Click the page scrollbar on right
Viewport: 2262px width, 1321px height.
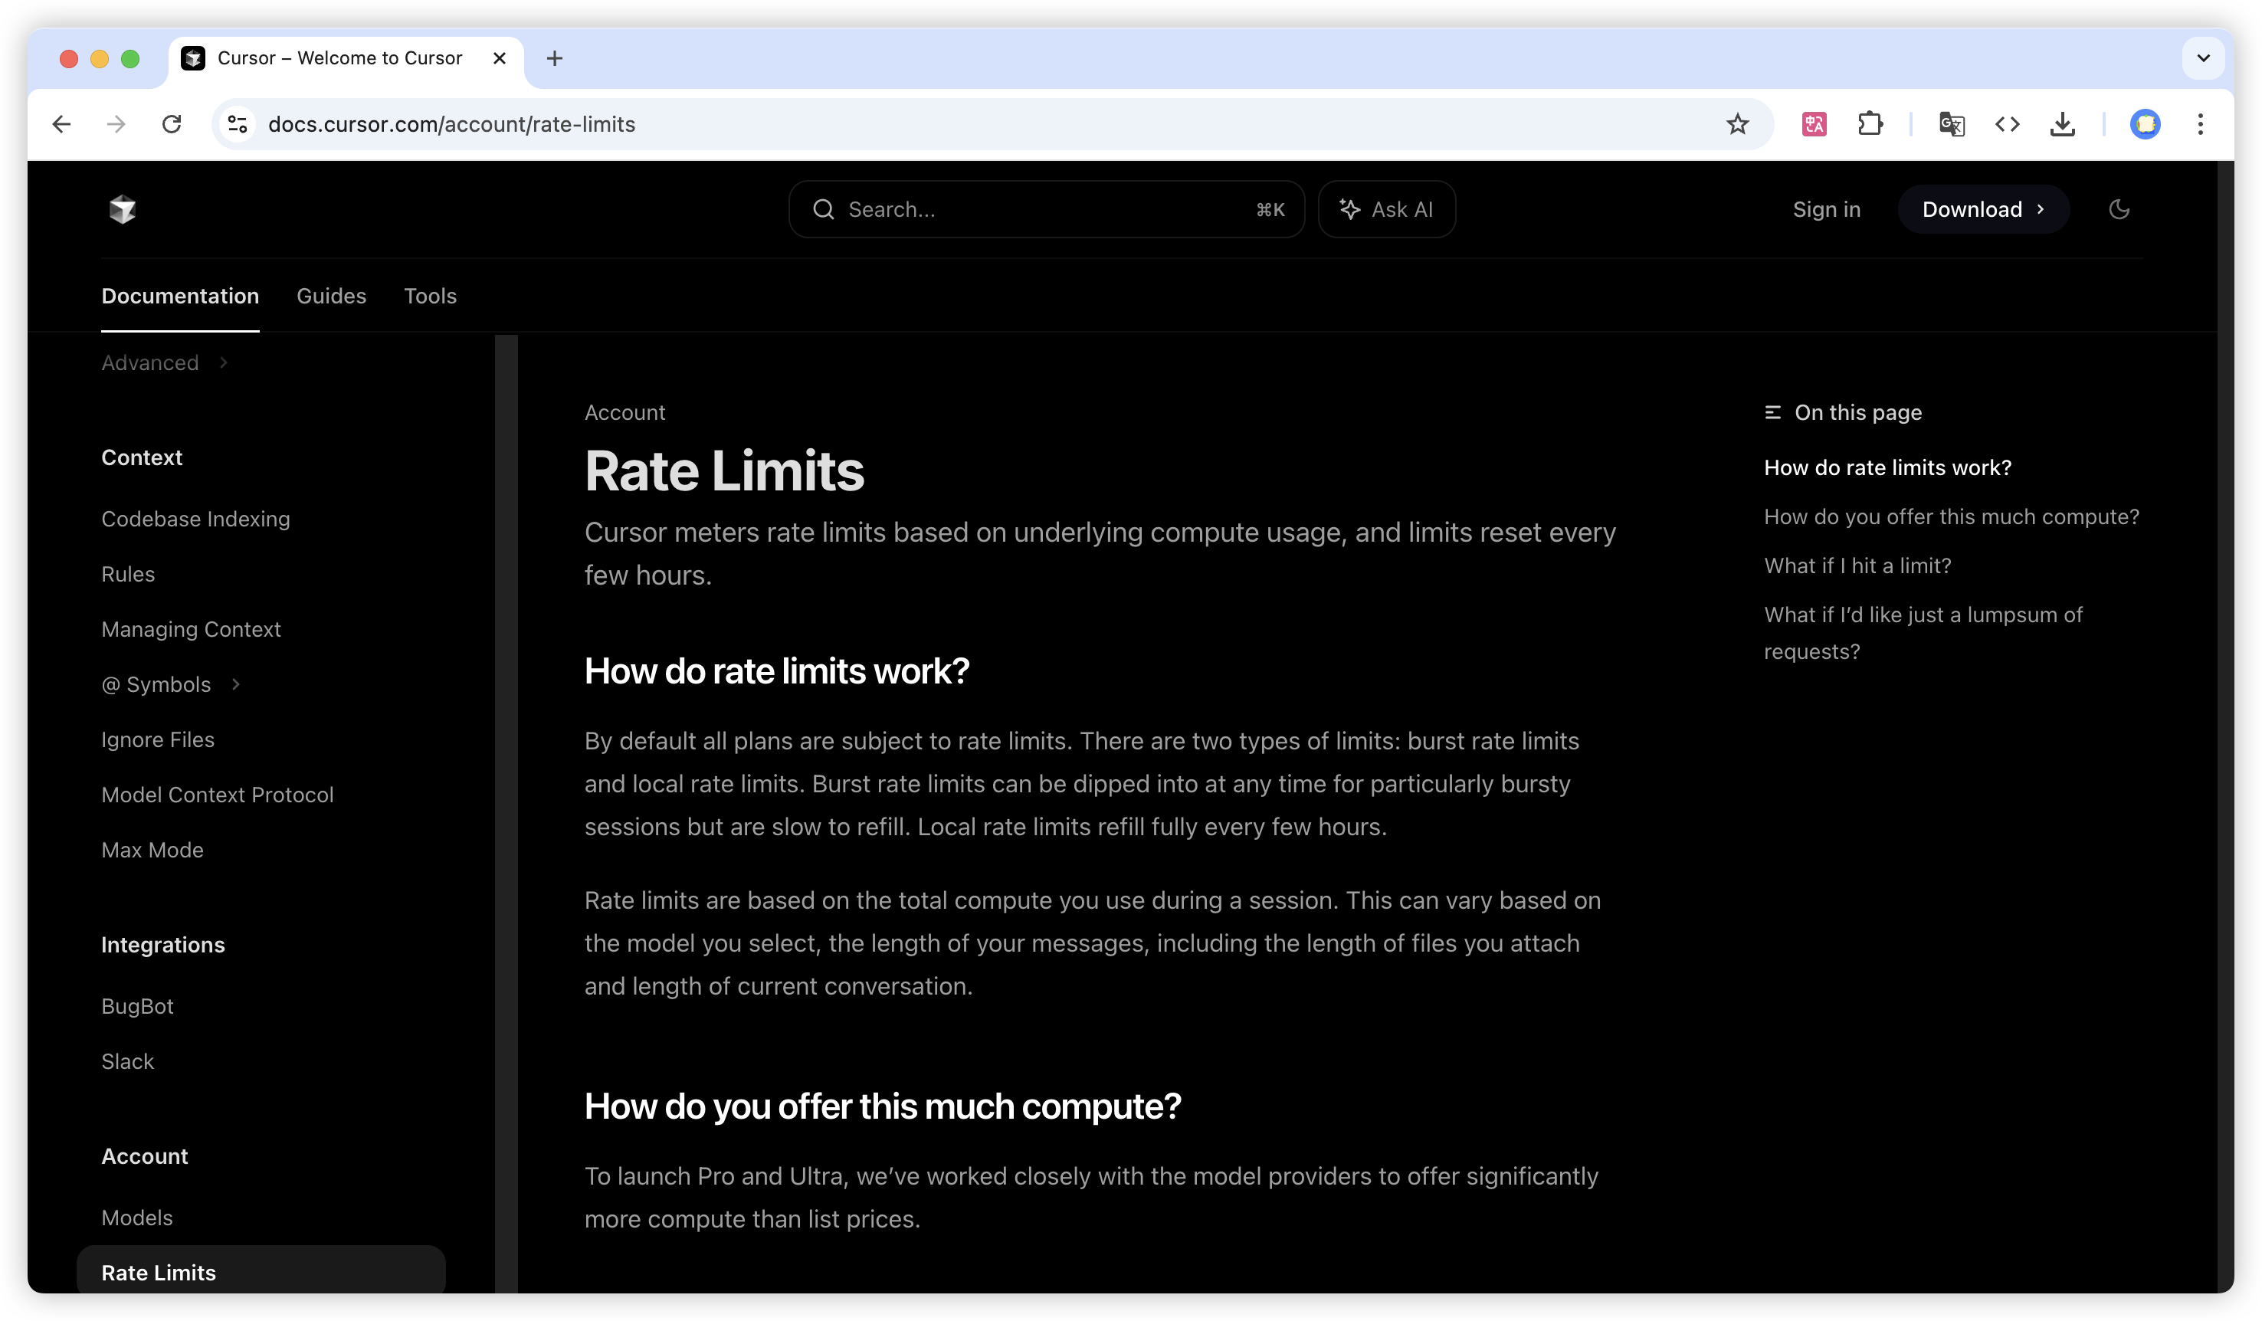pos(2225,727)
